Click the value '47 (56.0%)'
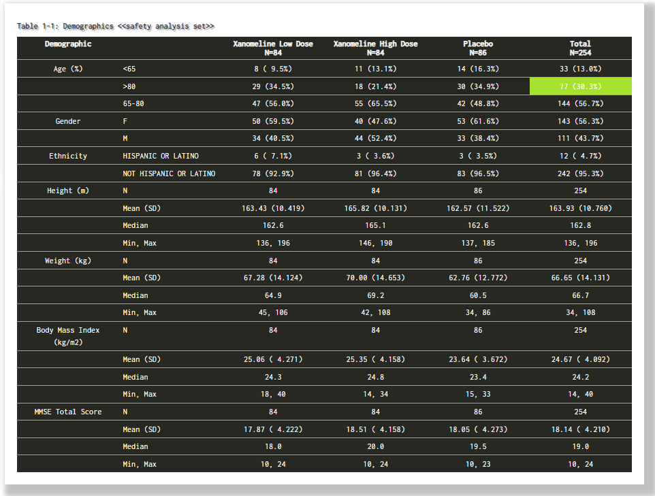Image resolution: width=655 pixels, height=496 pixels. (273, 103)
